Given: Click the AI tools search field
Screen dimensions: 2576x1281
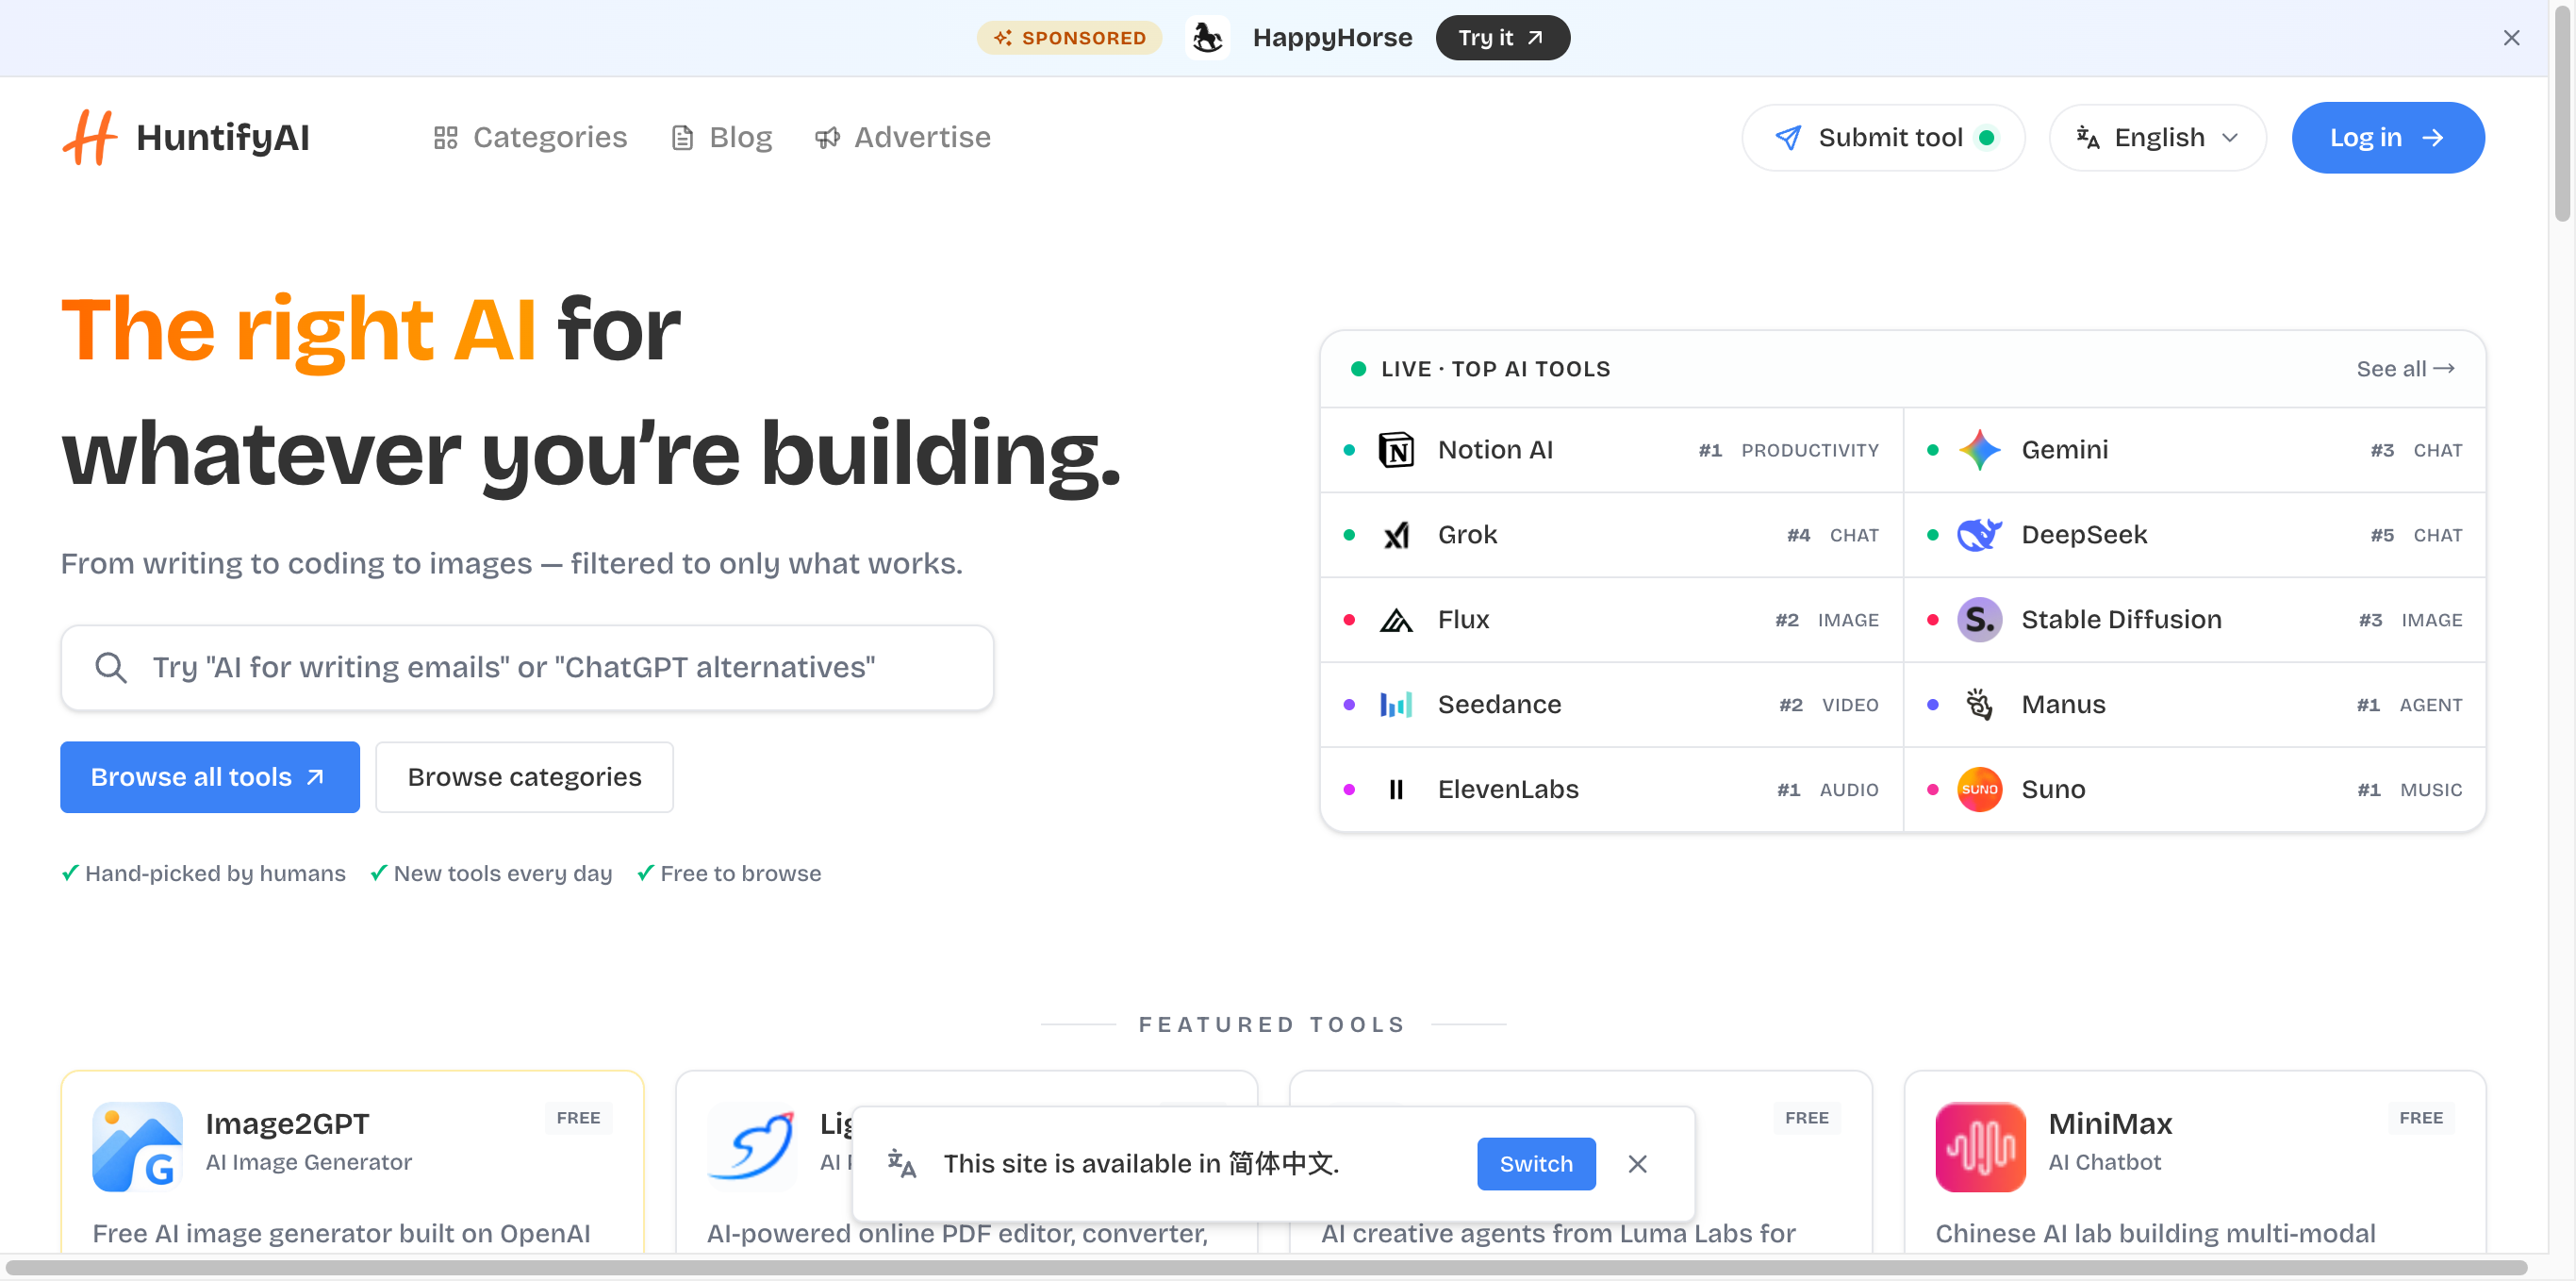Looking at the screenshot, I should (527, 668).
